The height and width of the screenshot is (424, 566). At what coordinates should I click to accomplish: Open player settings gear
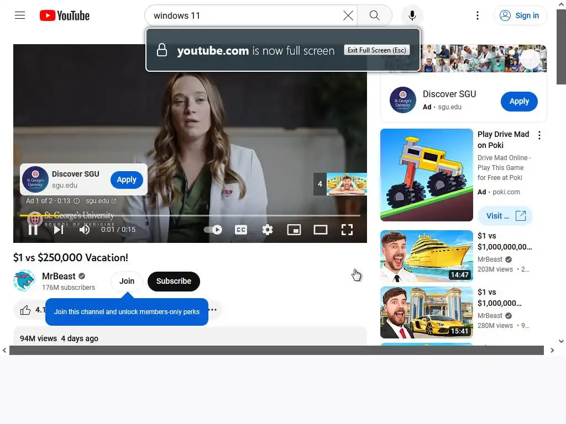[x=267, y=230]
